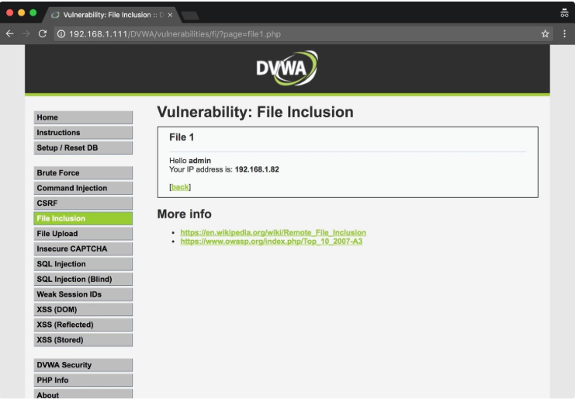This screenshot has height=400, width=575.
Task: Open Command Injection page
Action: [83, 188]
